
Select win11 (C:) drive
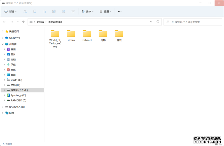tap(16, 80)
